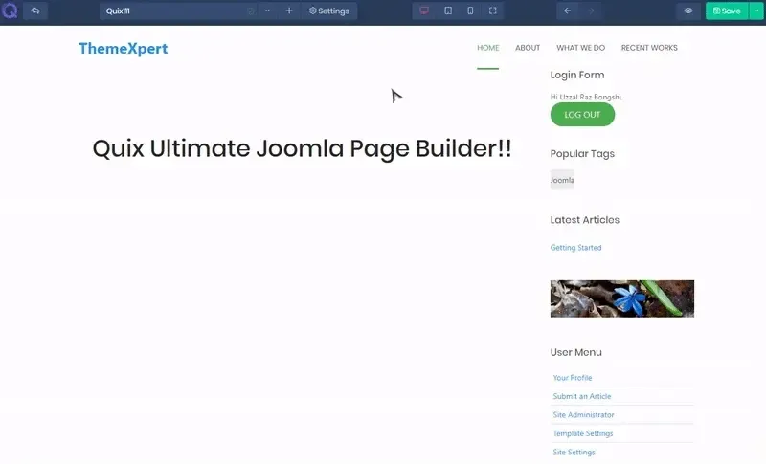Image resolution: width=766 pixels, height=464 pixels.
Task: Click the Latest Articles module title
Action: click(585, 220)
